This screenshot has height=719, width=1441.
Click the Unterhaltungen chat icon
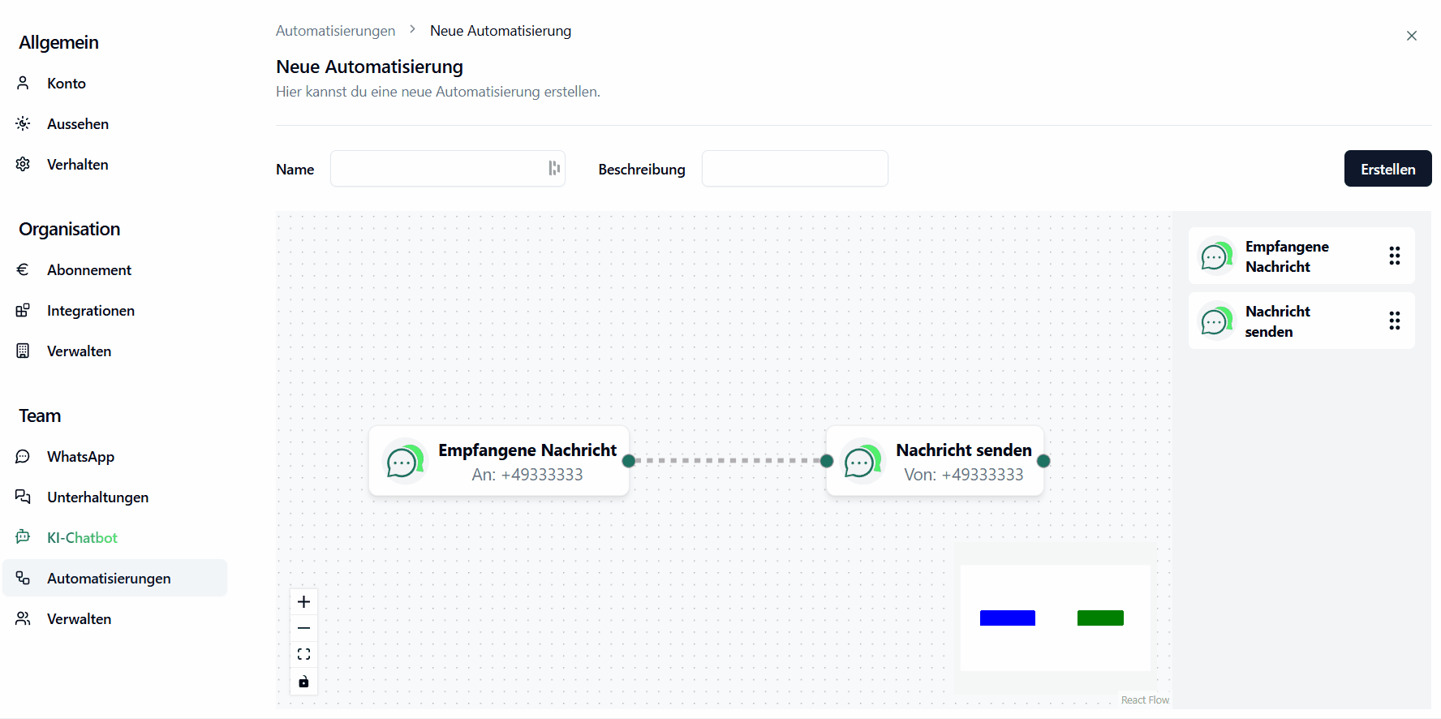tap(23, 497)
